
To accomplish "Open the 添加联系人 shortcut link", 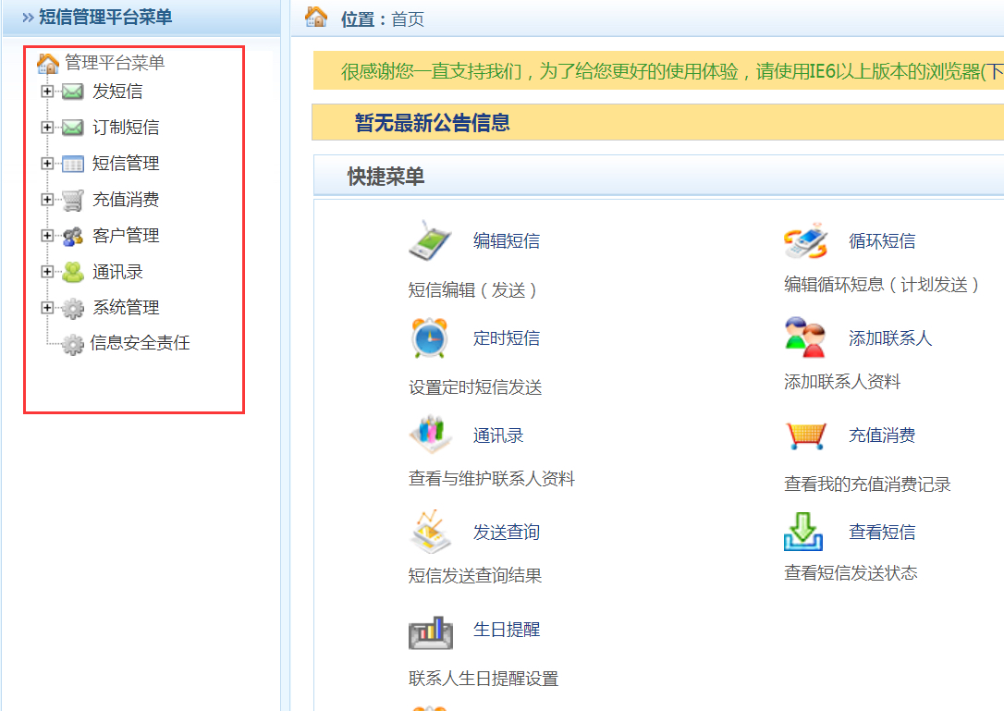I will click(x=890, y=338).
